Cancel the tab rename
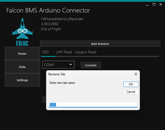Image resolution: width=165 pixels, height=130 pixels. point(131,92)
